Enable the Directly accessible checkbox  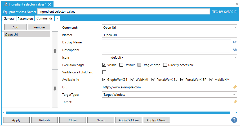pyautogui.click(x=165, y=65)
